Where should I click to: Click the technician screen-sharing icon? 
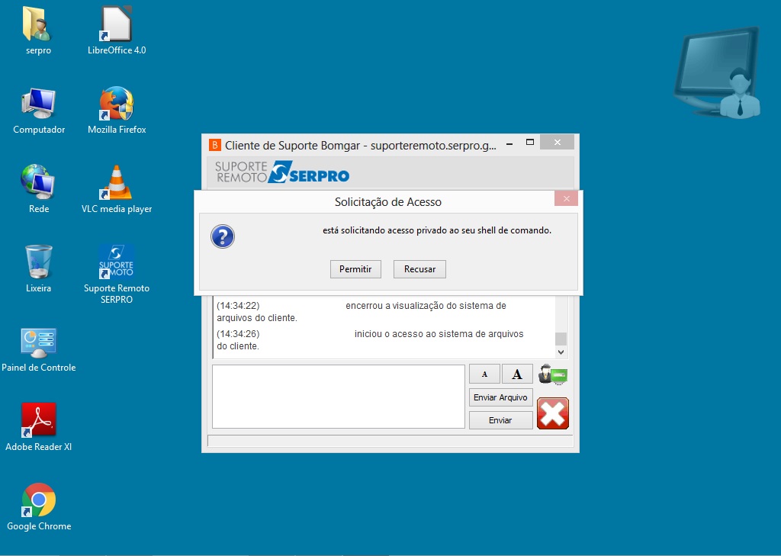[x=553, y=374]
